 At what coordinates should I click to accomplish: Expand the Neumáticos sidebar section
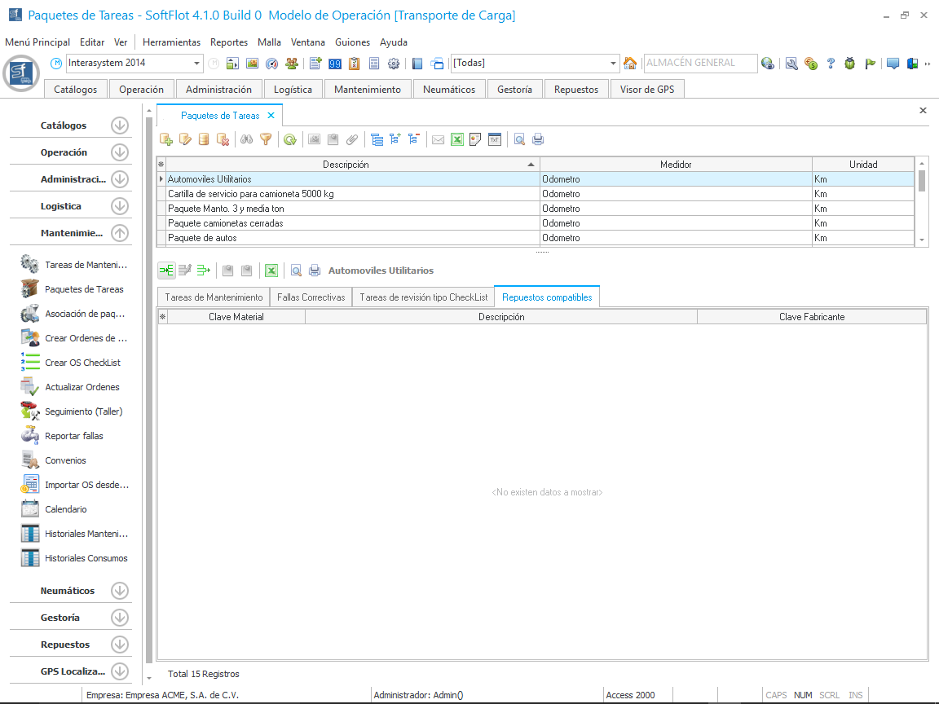pyautogui.click(x=120, y=591)
